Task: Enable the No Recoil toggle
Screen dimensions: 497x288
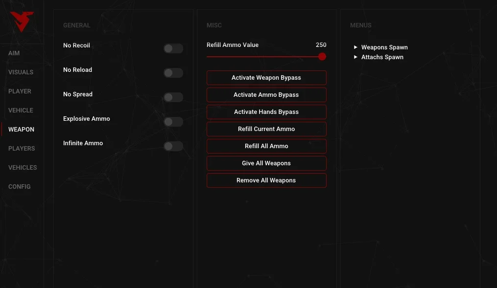Action: tap(173, 48)
